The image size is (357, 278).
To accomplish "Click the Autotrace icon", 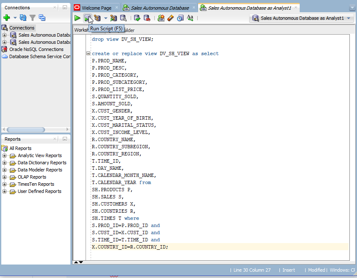I will [113, 18].
